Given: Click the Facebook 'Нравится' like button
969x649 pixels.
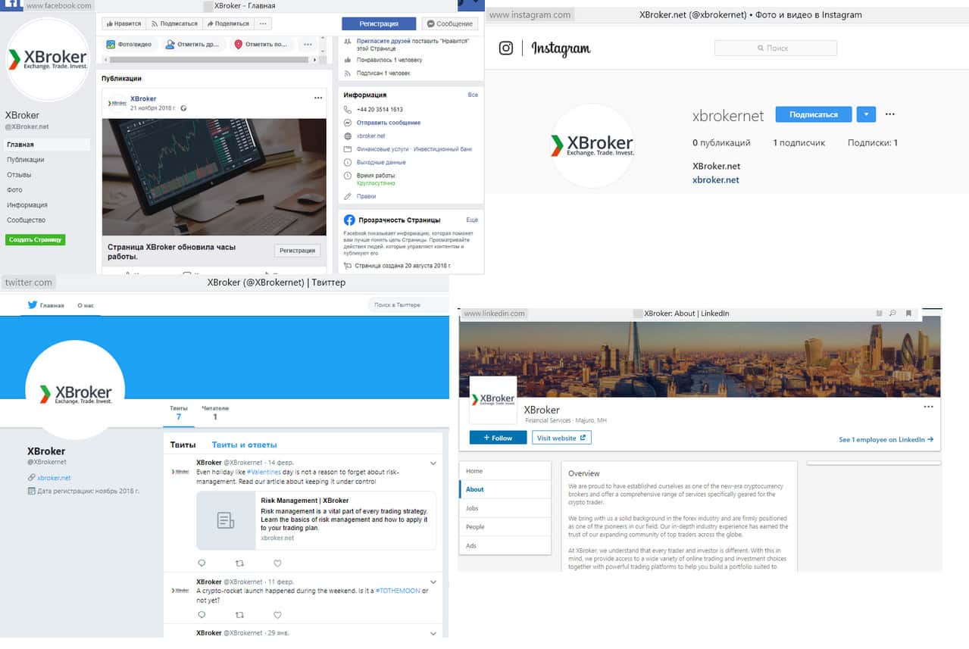Looking at the screenshot, I should [122, 23].
